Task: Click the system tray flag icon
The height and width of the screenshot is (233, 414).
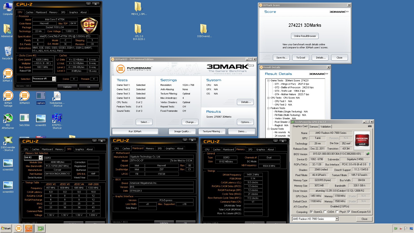Action: coord(406,228)
